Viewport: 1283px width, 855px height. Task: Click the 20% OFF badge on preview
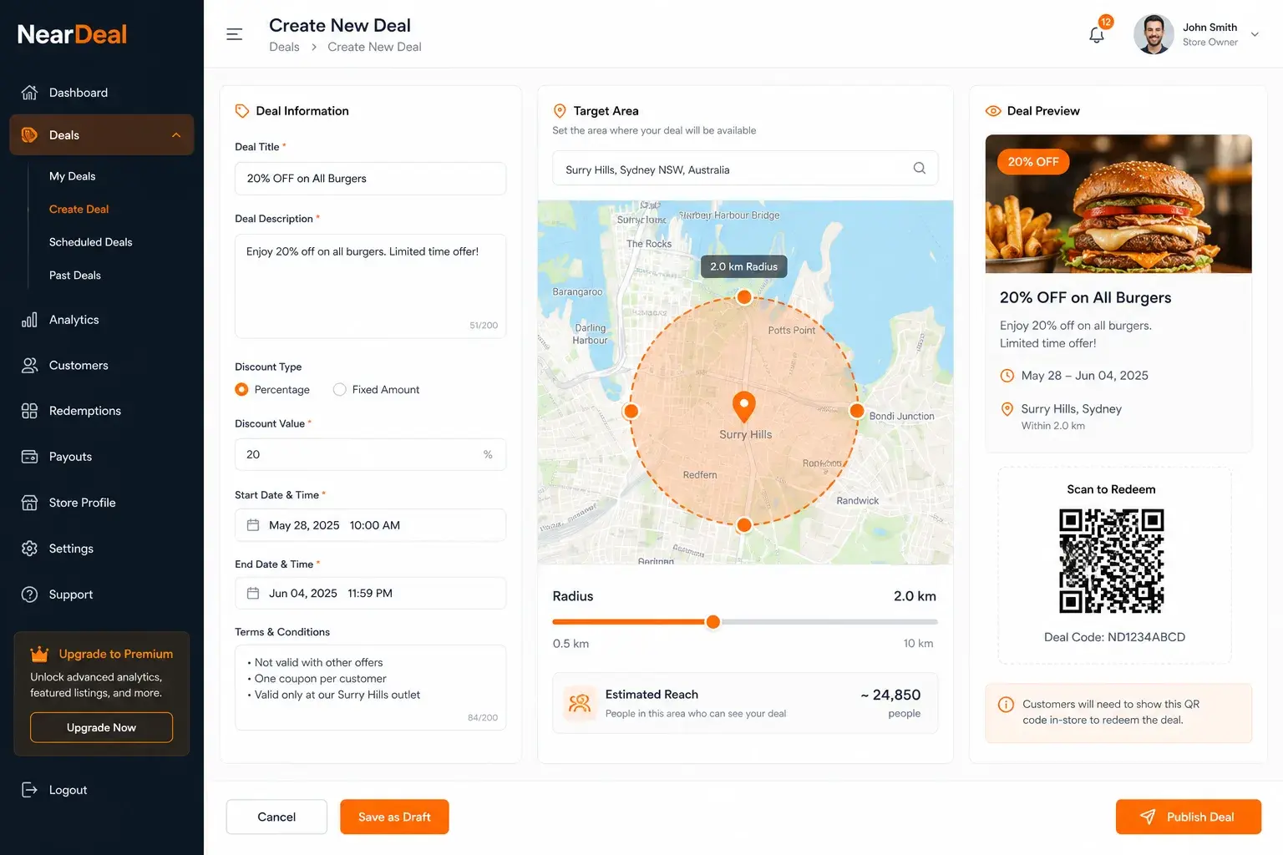click(x=1033, y=162)
